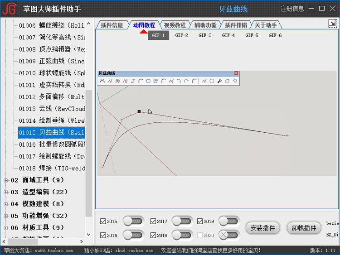Turn on the switch next to 2018
The height and width of the screenshot is (255, 340).
click(182, 235)
